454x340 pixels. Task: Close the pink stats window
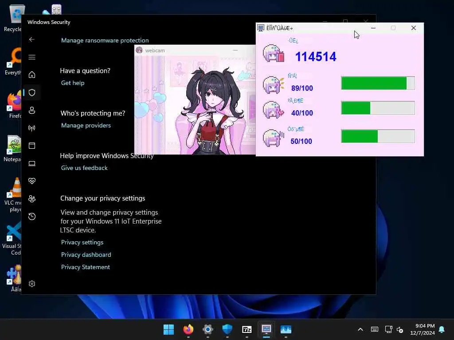(414, 28)
